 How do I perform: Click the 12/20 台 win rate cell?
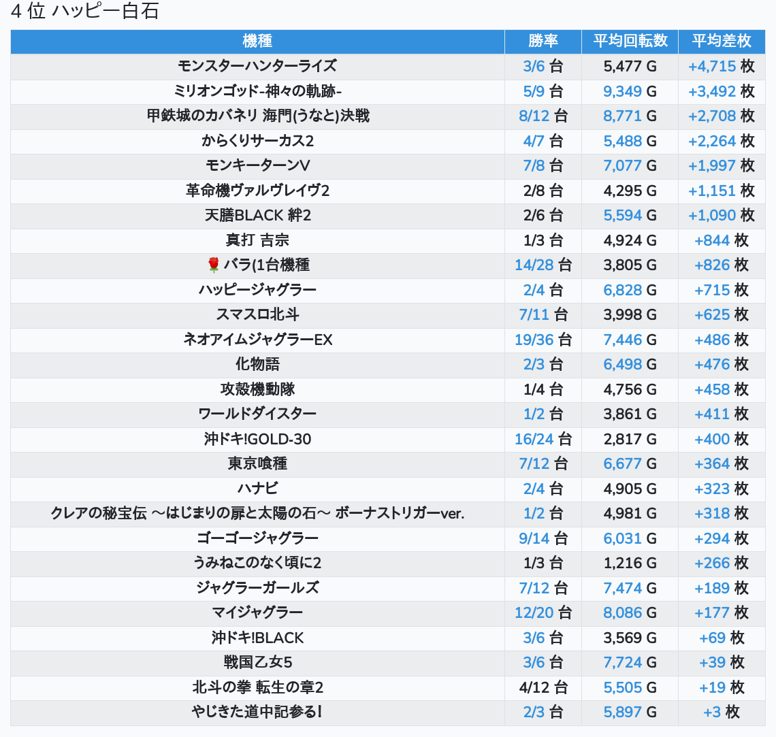[543, 613]
